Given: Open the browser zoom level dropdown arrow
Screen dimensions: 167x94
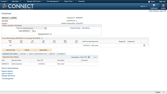Looking at the screenshot, I should [x=164, y=92].
